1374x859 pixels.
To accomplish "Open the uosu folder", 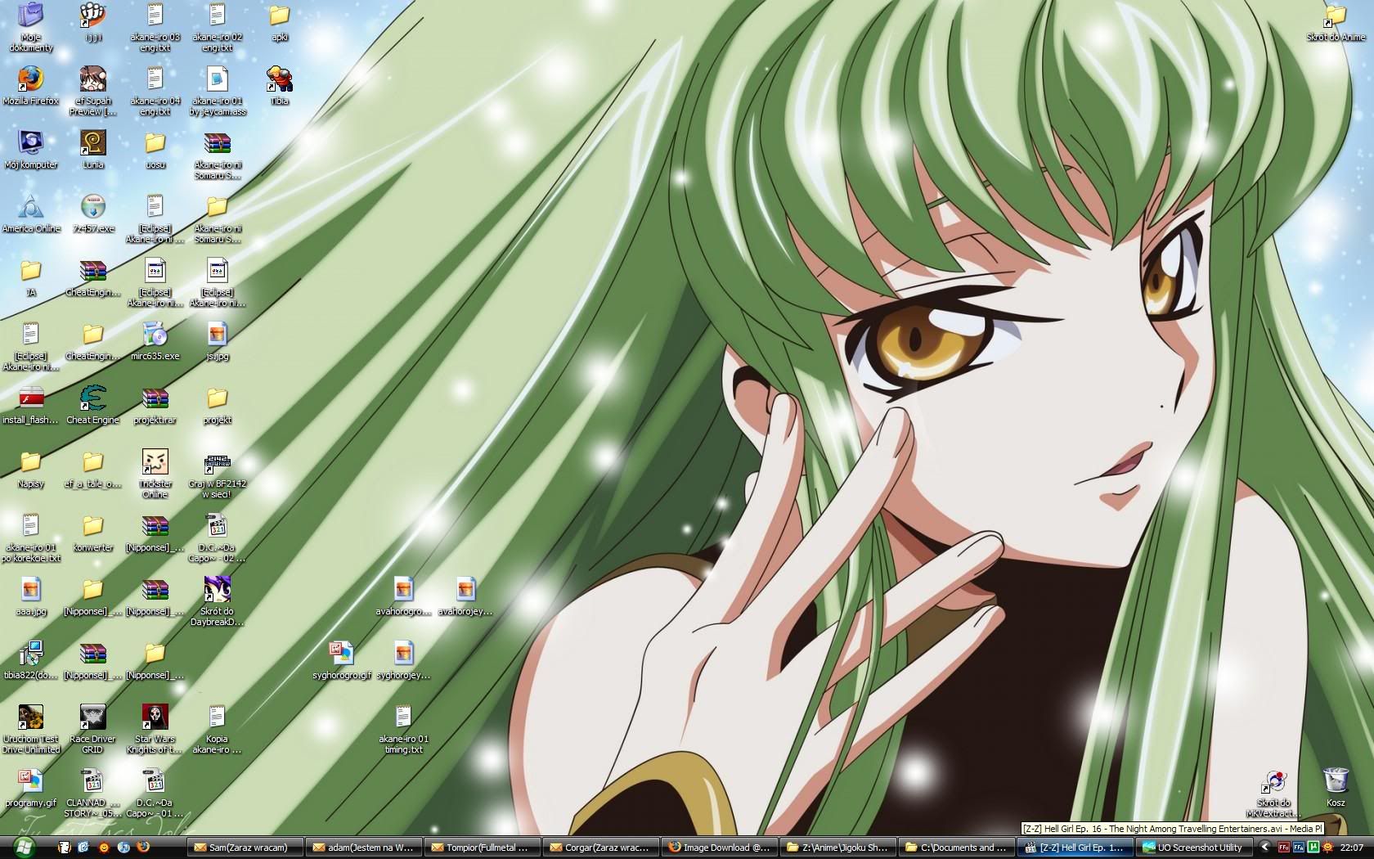I will 155,150.
